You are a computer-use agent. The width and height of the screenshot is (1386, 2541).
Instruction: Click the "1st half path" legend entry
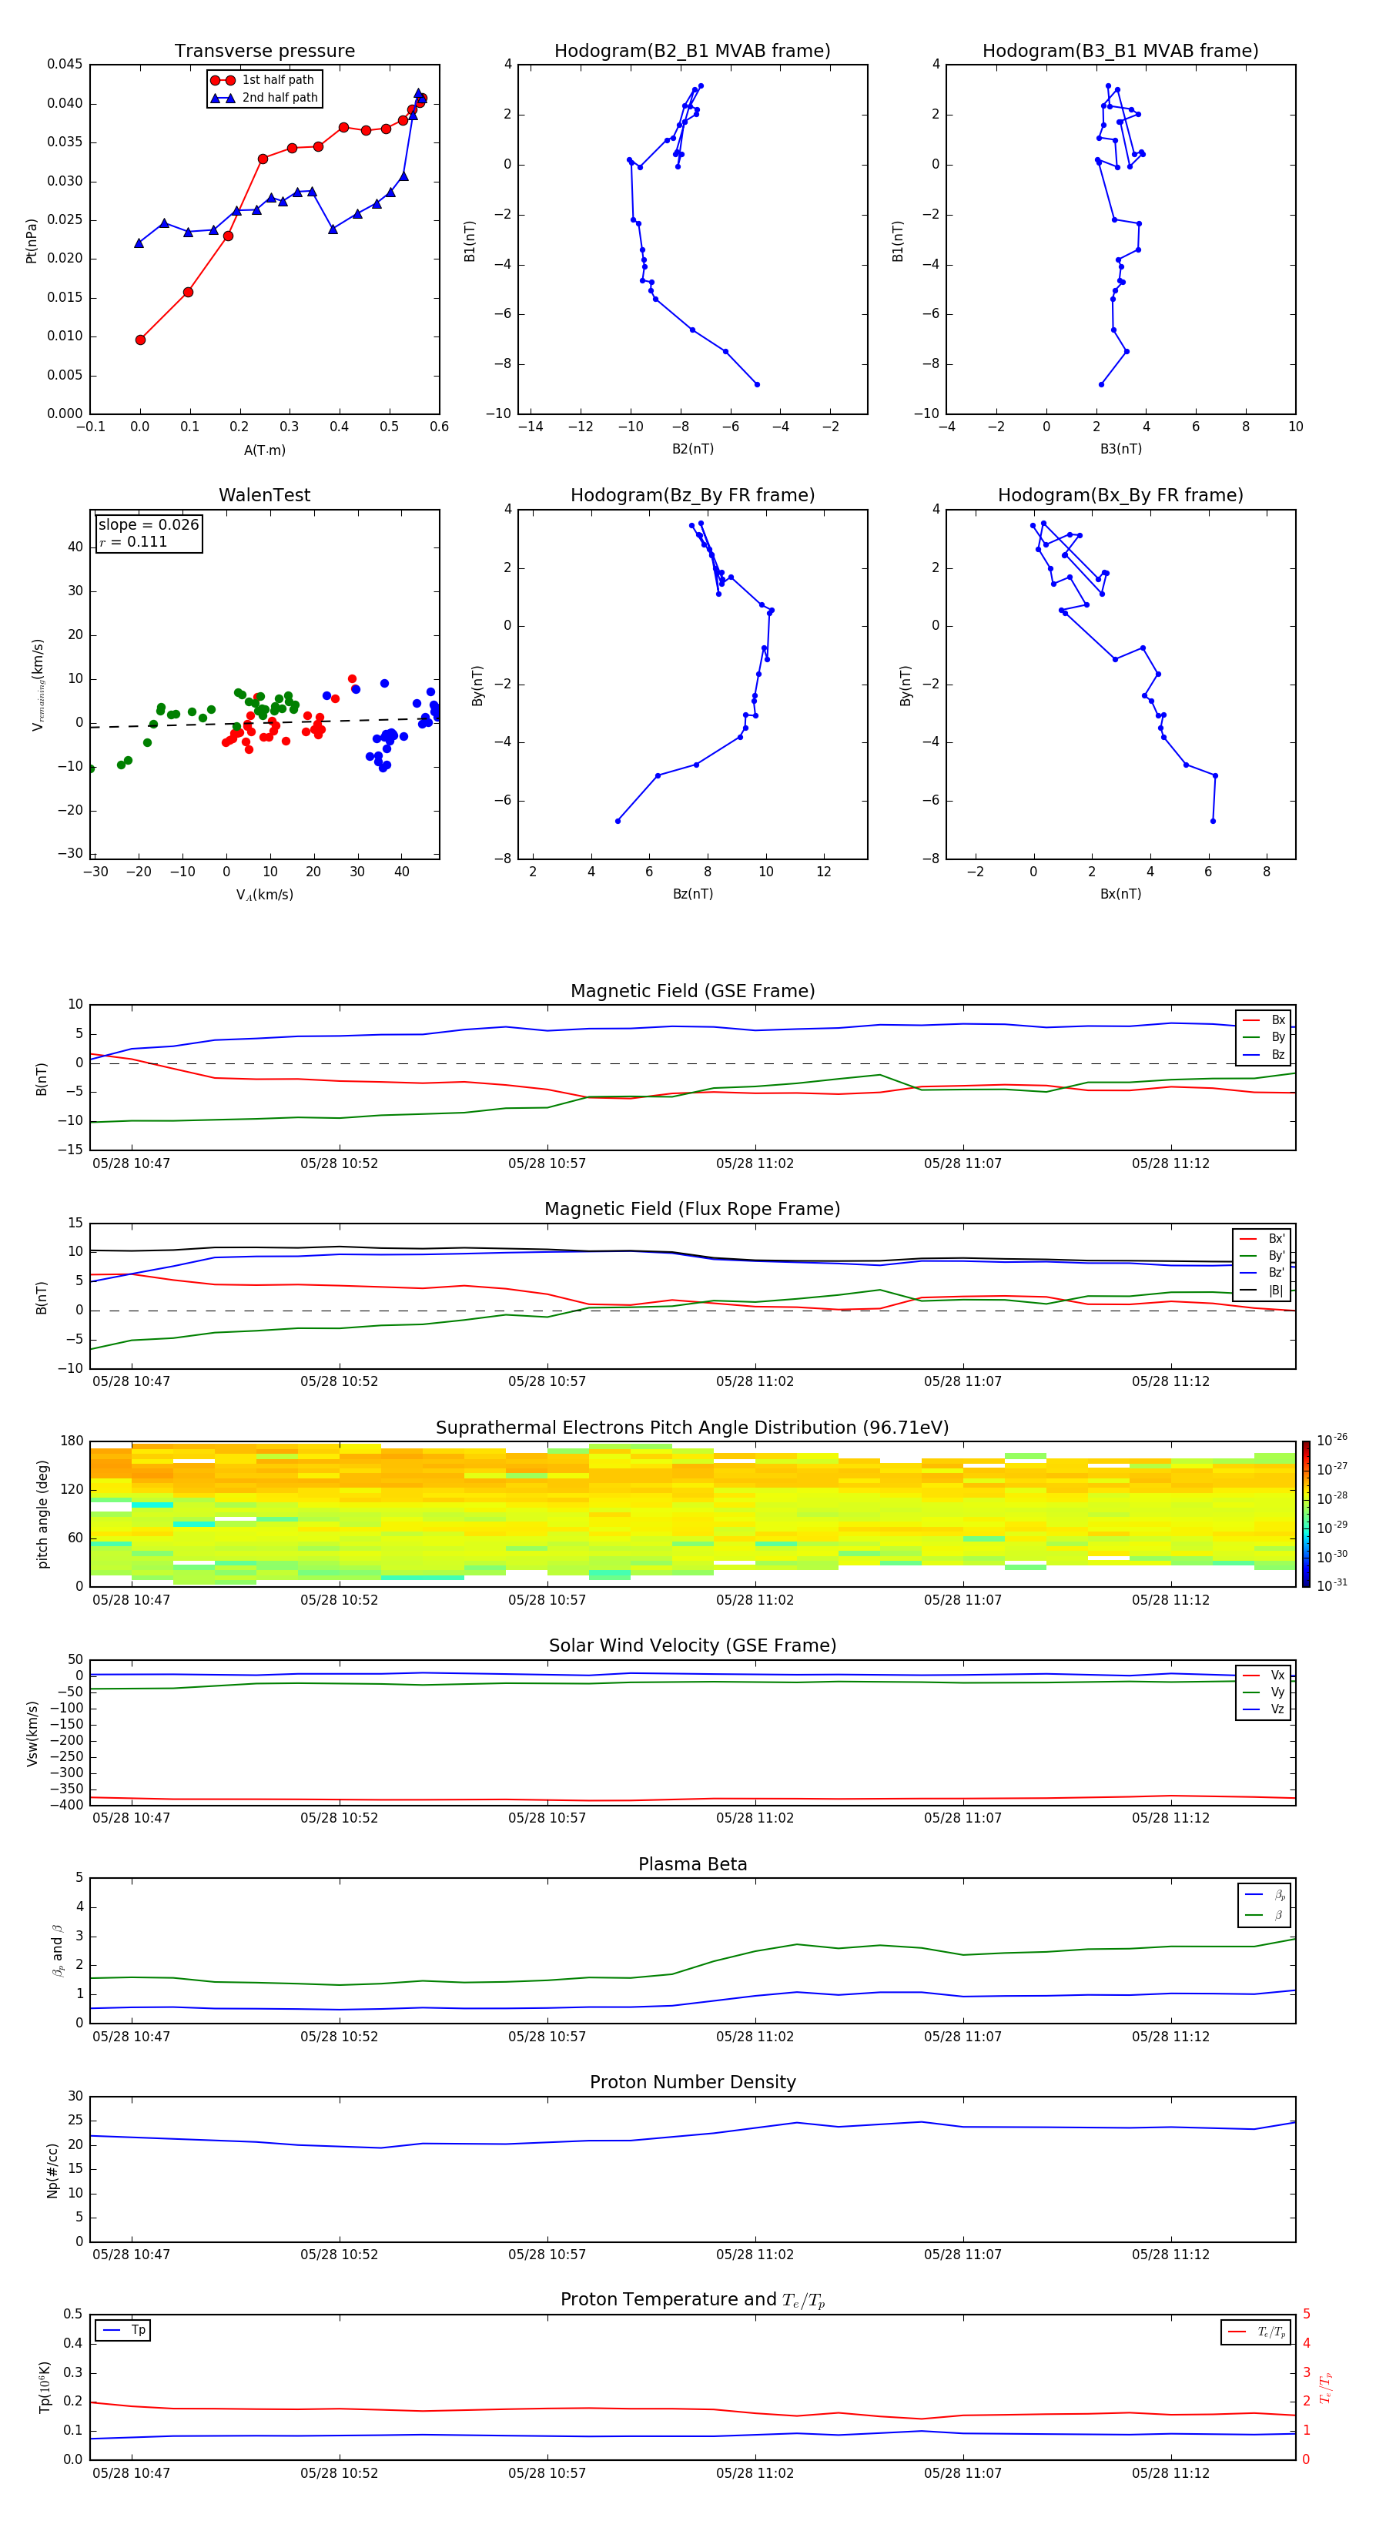pyautogui.click(x=263, y=80)
